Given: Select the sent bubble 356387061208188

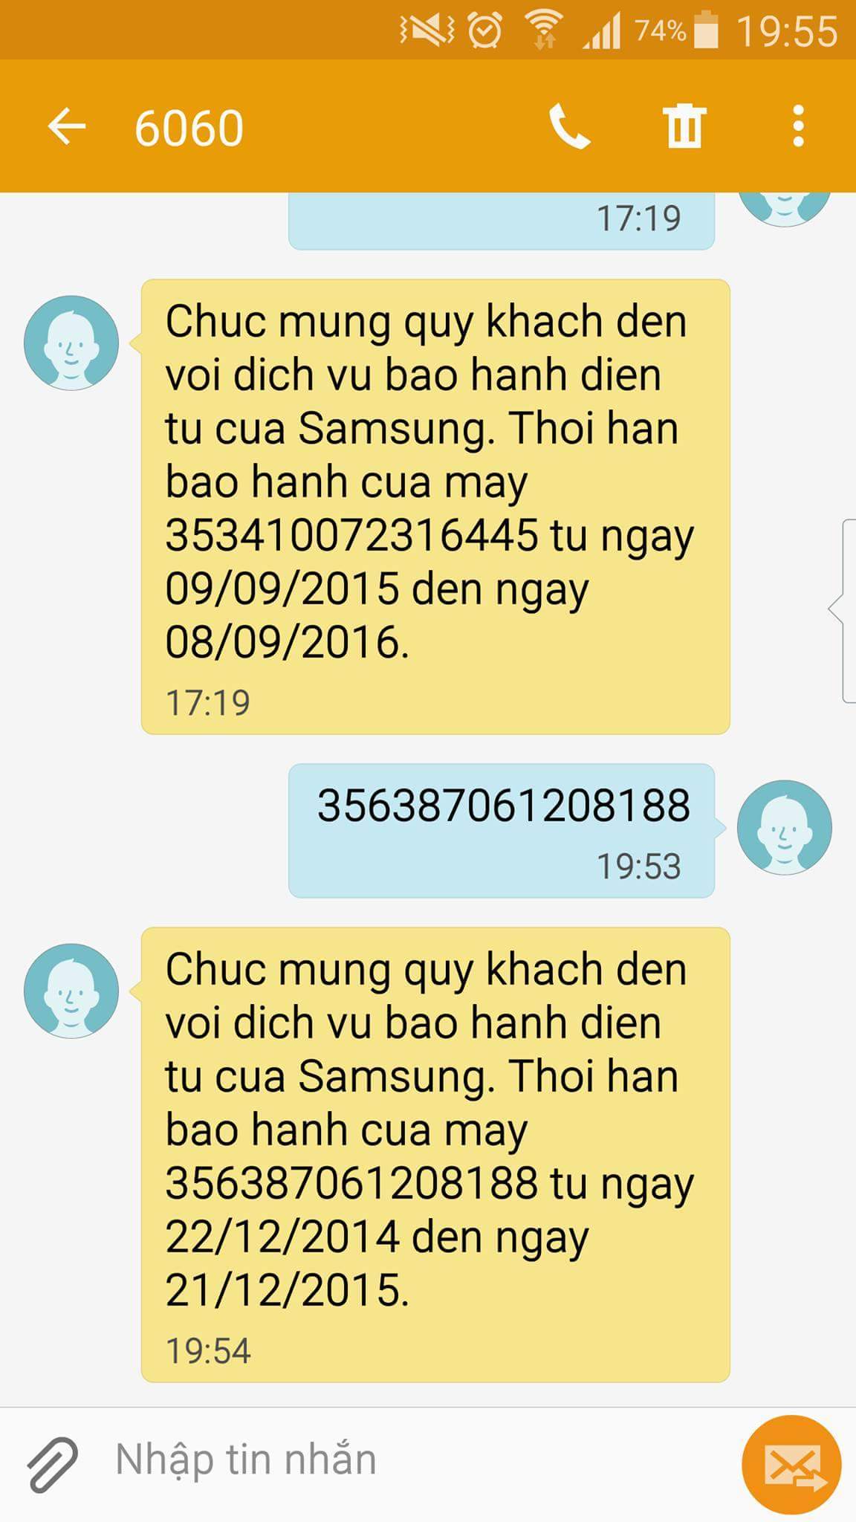Looking at the screenshot, I should (502, 831).
